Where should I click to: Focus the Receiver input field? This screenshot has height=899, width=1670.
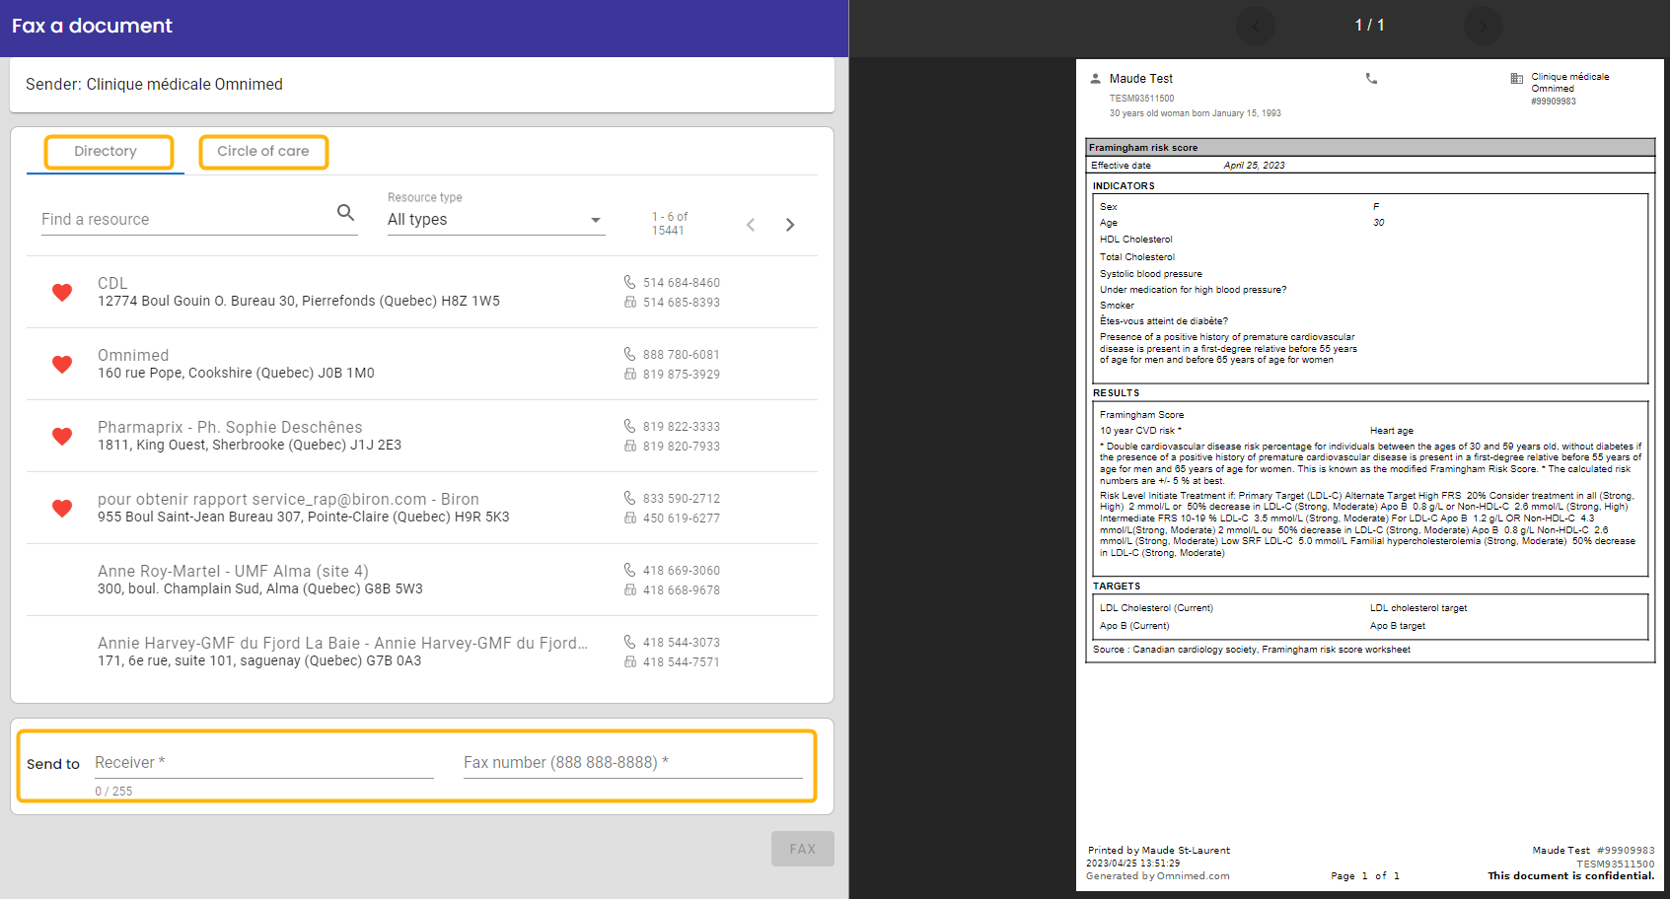point(264,763)
